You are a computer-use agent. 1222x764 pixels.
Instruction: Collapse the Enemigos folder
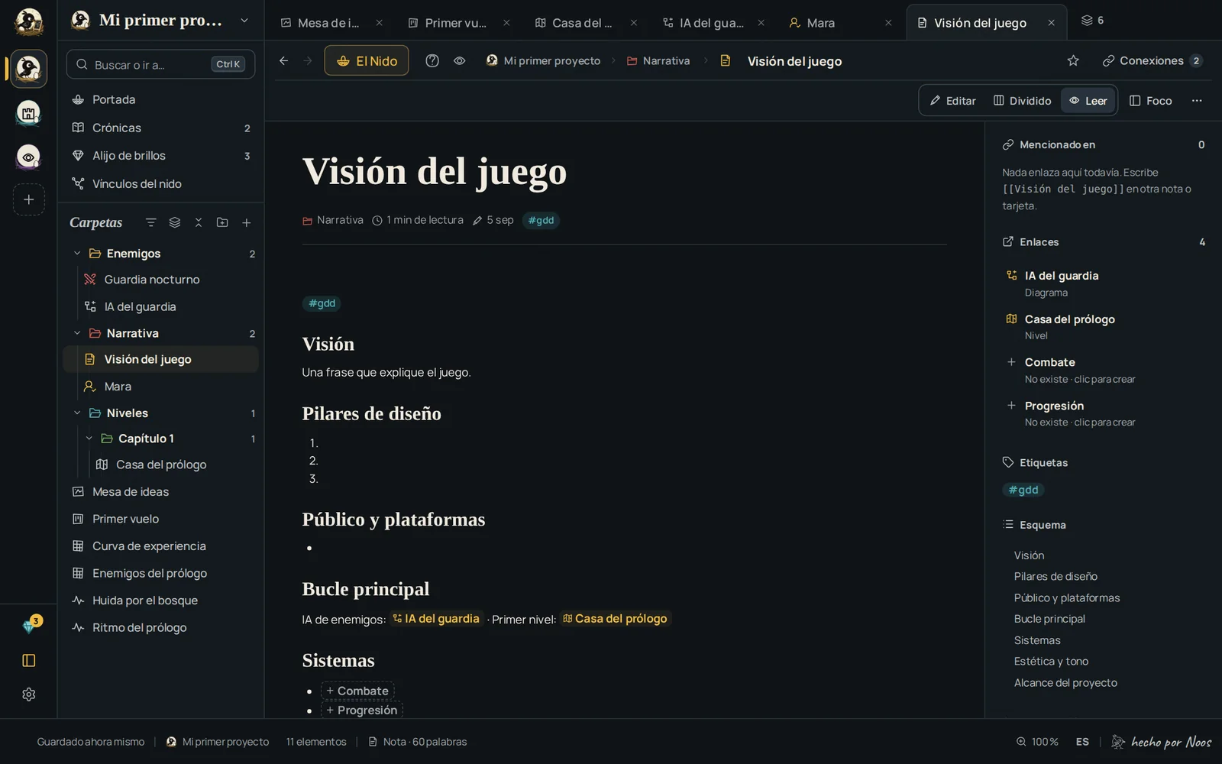77,253
